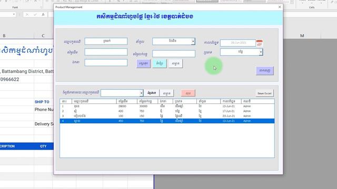The width and height of the screenshot is (337, 189).
Task: Focus the middle text field under the combo box
Action: point(174,54)
